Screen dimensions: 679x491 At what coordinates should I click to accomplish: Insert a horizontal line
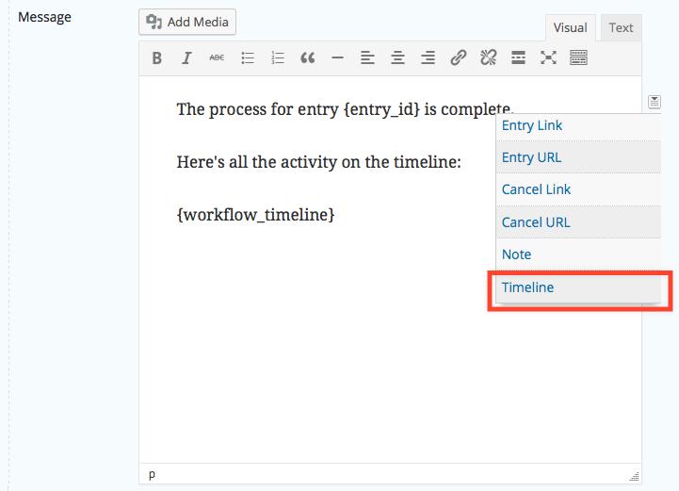click(337, 58)
